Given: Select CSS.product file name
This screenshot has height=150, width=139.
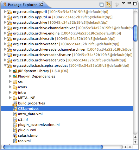Looking at the screenshot, I should pos(28,109).
